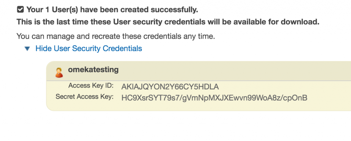Click the word Hide in credentials link

click(44, 48)
